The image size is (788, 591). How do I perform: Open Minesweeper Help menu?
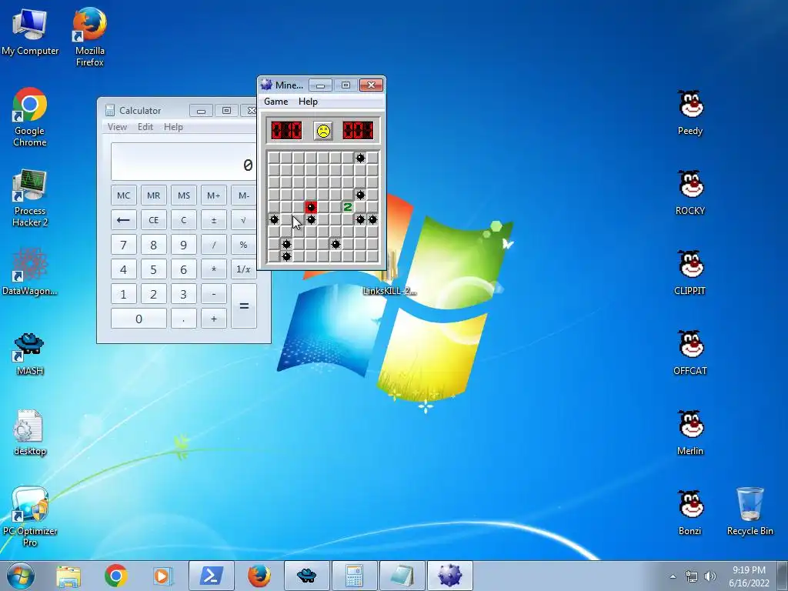click(x=308, y=102)
